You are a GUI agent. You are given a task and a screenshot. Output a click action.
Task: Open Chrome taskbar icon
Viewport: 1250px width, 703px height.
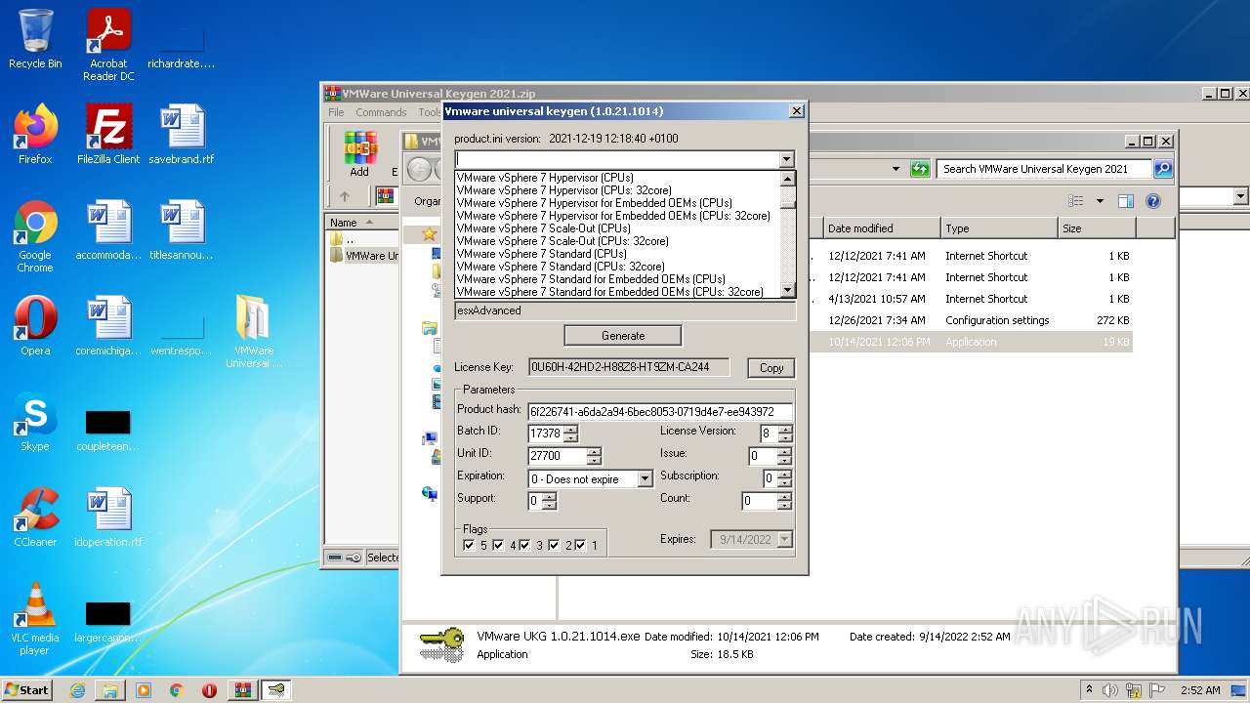(176, 690)
